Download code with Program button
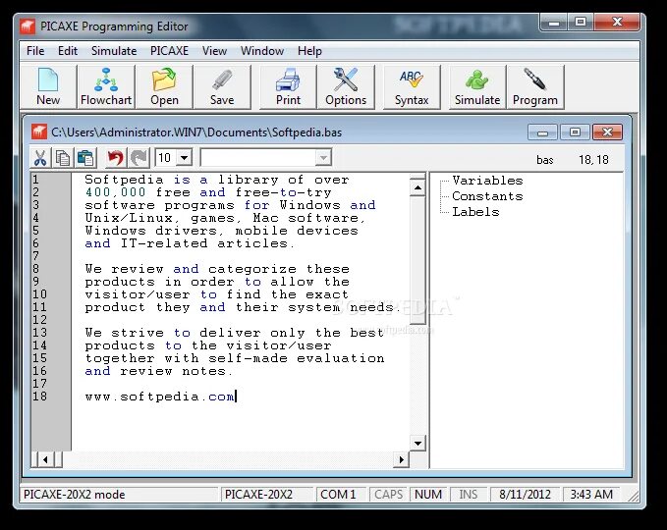This screenshot has width=667, height=530. 535,87
